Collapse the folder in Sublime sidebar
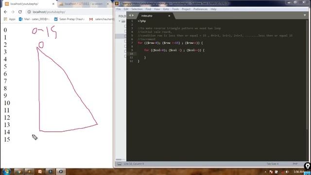Screen dimensions: 311x175 [120, 21]
